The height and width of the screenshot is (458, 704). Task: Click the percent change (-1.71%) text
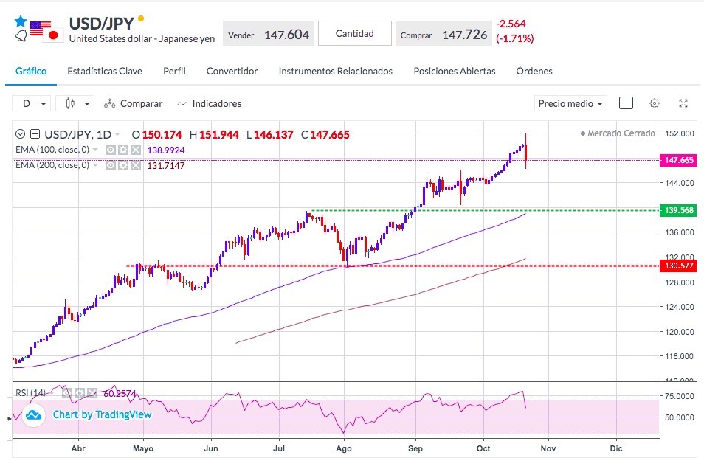tap(515, 38)
